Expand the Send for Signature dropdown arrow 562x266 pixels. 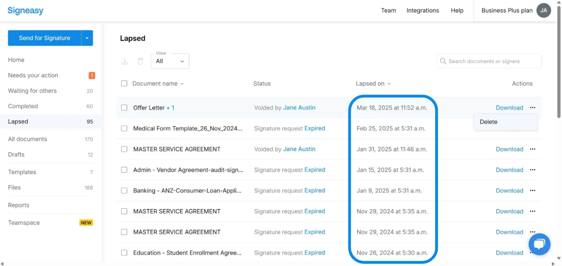pos(87,38)
